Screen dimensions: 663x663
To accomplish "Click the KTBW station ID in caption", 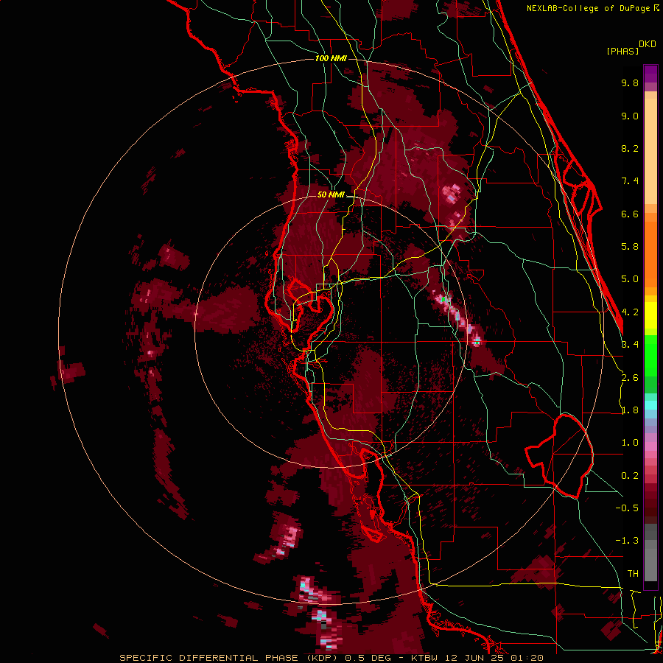I will (426, 658).
